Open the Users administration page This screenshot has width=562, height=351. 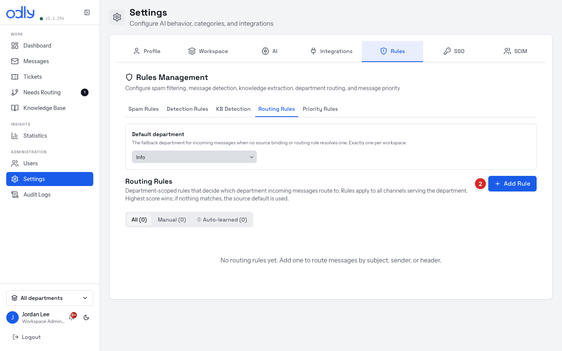pyautogui.click(x=50, y=163)
